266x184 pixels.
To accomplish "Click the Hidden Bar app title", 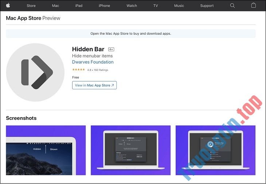I will 88,49.
